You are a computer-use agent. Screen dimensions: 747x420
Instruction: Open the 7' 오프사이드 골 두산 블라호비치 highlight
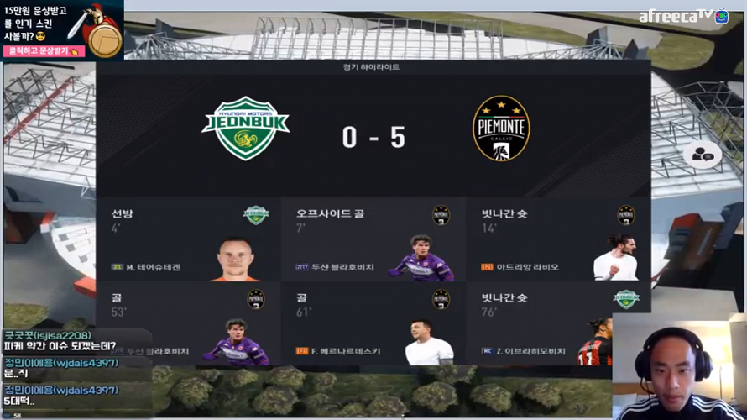tap(373, 239)
